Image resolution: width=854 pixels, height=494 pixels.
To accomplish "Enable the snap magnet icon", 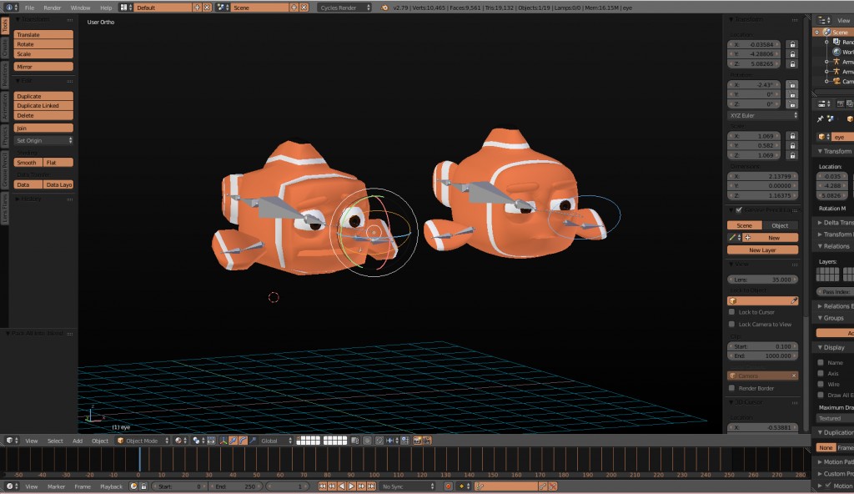I will [x=379, y=441].
